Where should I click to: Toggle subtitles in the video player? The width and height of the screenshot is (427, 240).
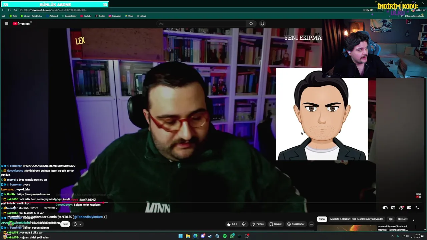(x=393, y=208)
